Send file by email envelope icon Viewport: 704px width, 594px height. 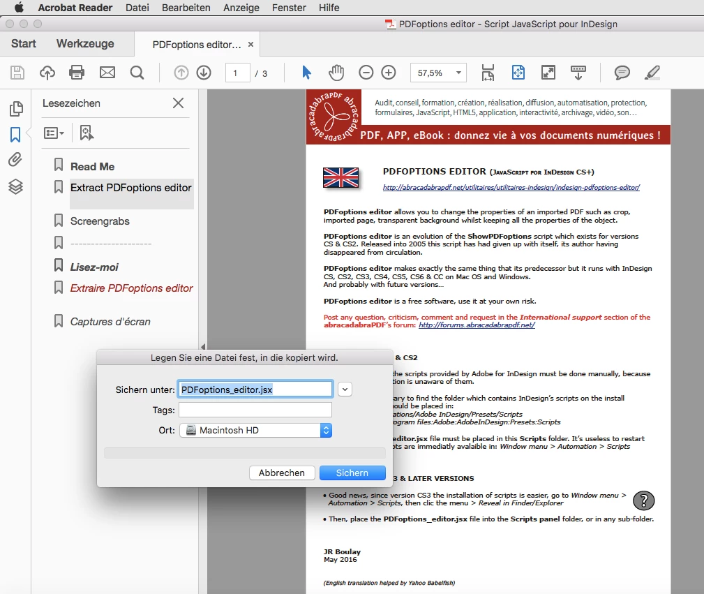(x=107, y=73)
